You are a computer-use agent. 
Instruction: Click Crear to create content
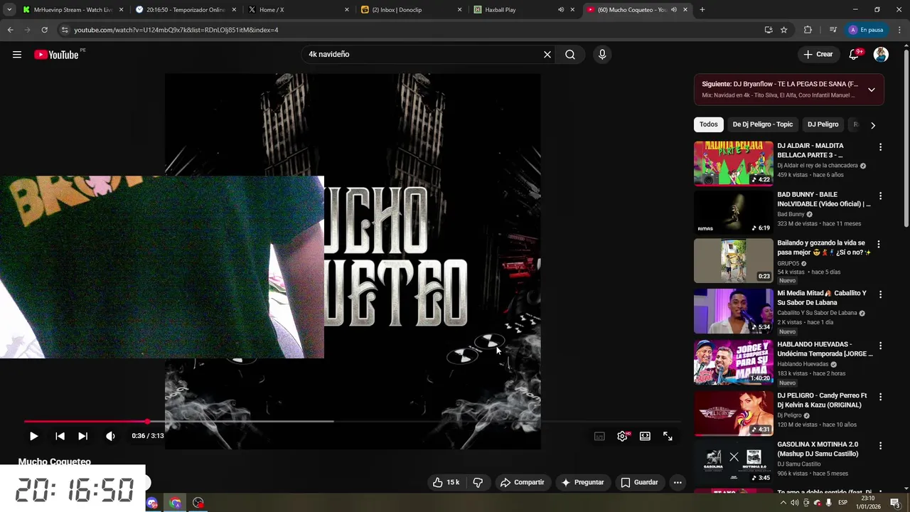tap(818, 55)
